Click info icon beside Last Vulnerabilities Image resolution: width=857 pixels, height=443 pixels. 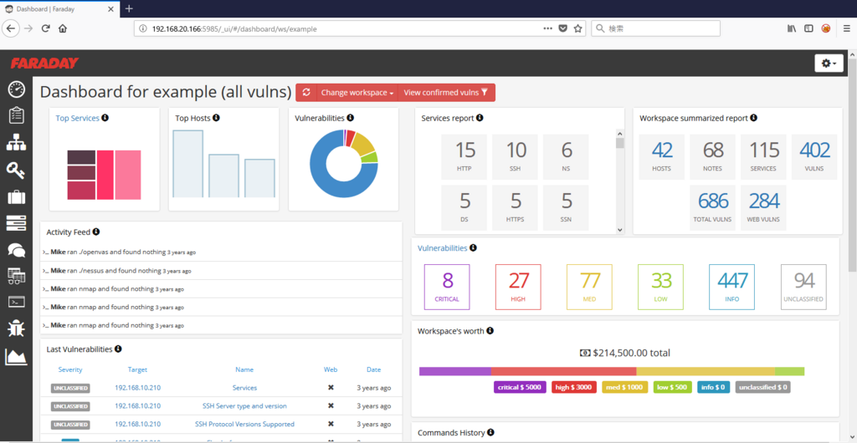pos(118,349)
